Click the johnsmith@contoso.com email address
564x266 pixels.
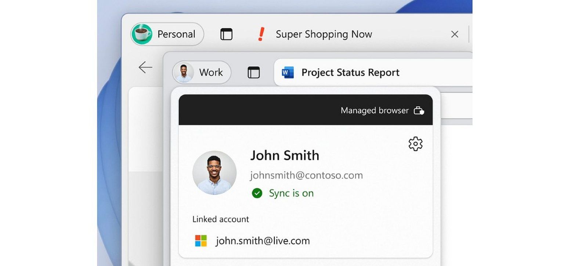(307, 175)
